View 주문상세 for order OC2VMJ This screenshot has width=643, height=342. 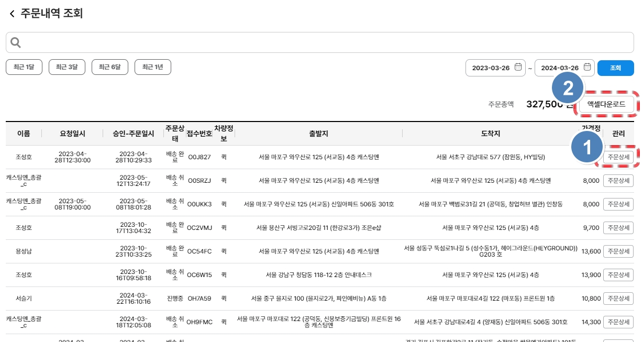click(618, 228)
